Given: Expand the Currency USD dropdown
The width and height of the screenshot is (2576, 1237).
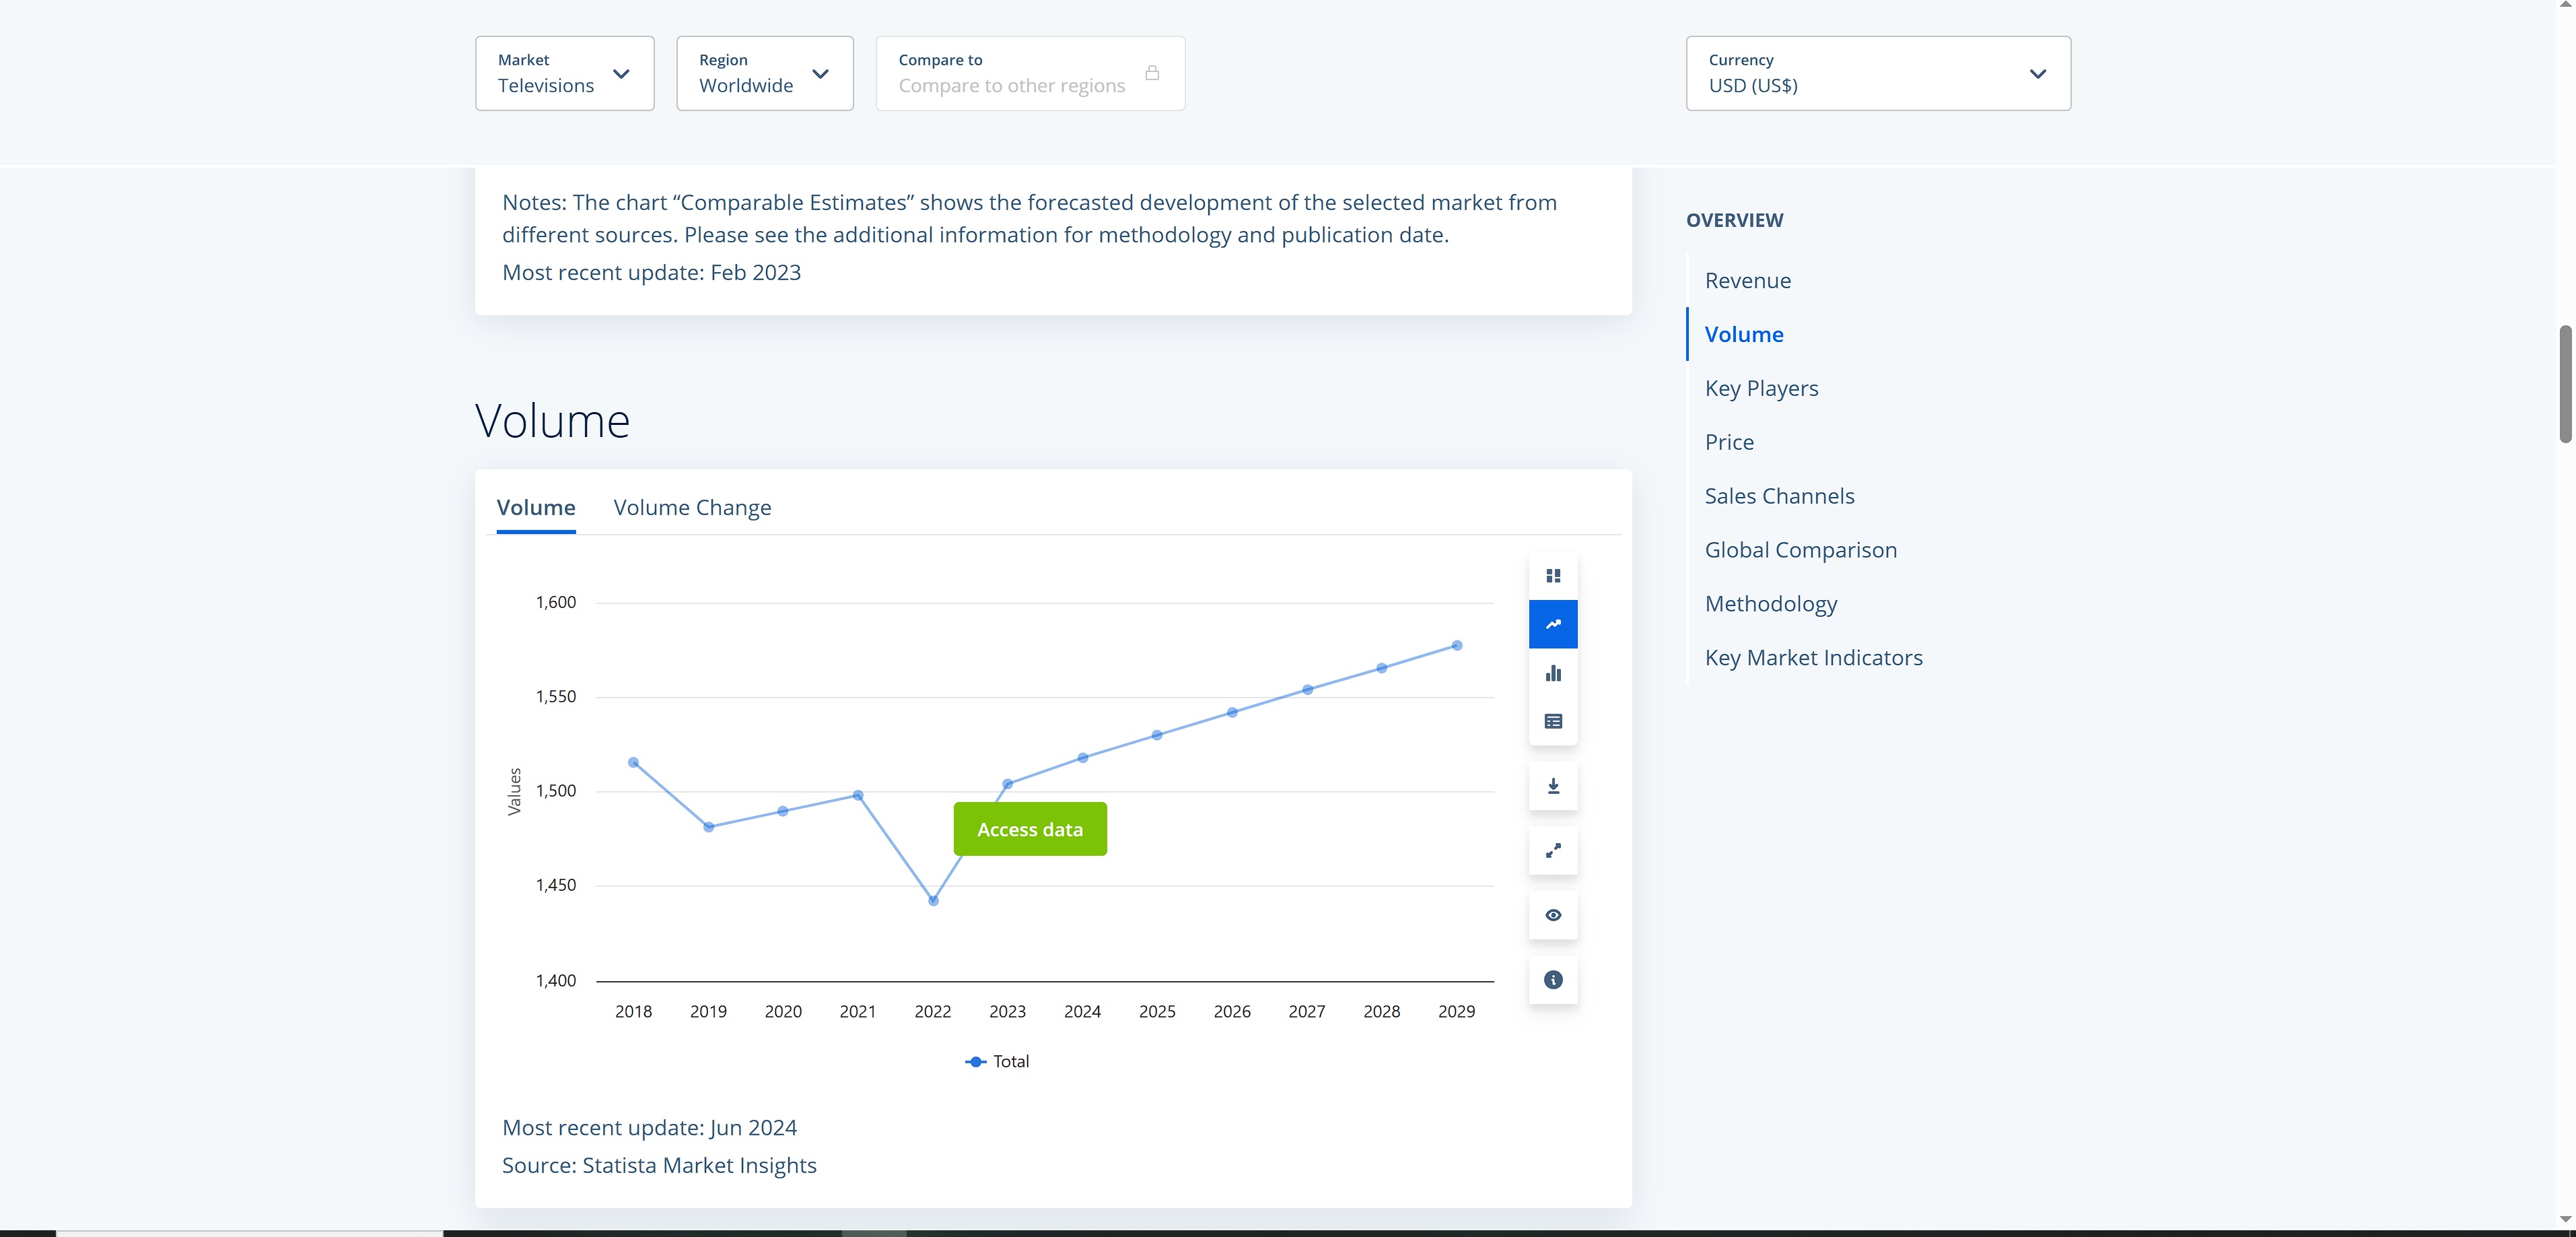Looking at the screenshot, I should pos(1877,73).
